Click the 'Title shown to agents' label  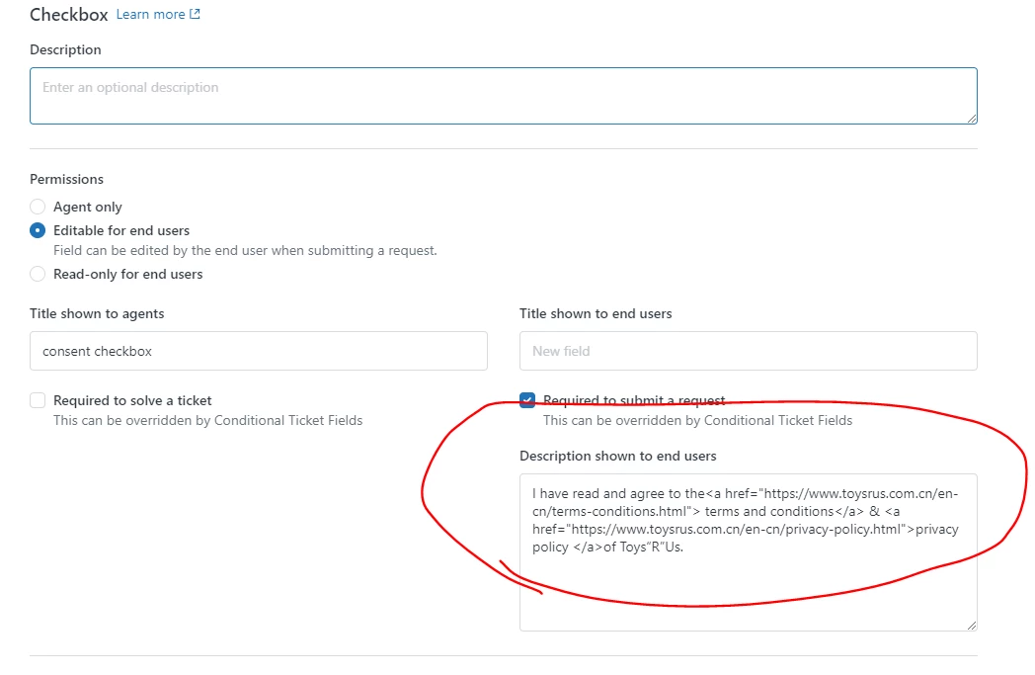pyautogui.click(x=97, y=313)
